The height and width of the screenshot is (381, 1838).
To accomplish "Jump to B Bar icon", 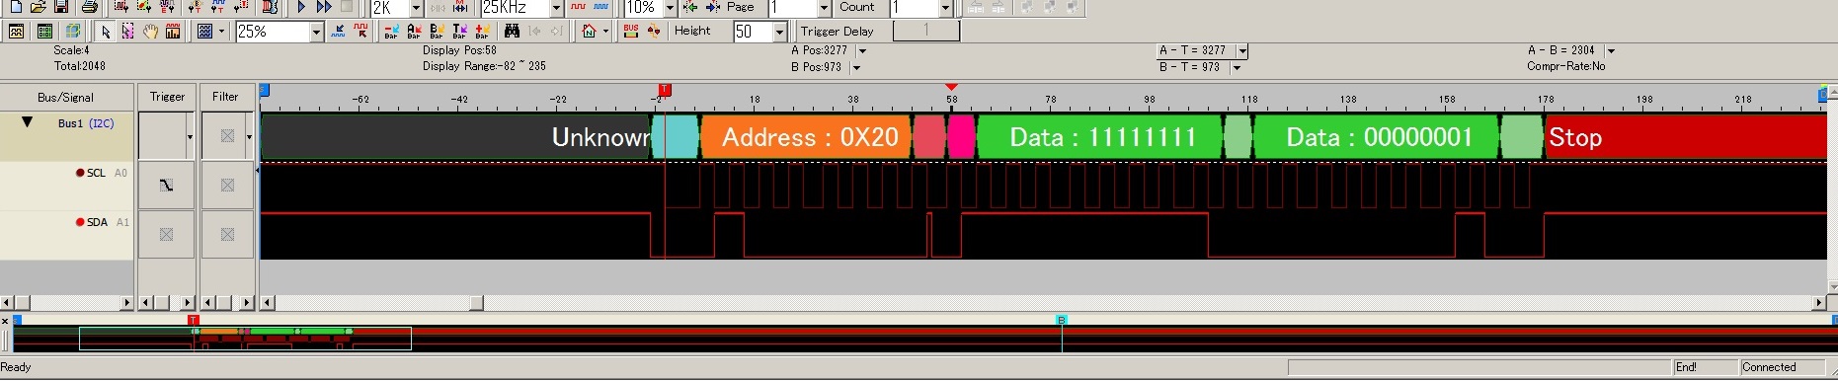I will [437, 32].
